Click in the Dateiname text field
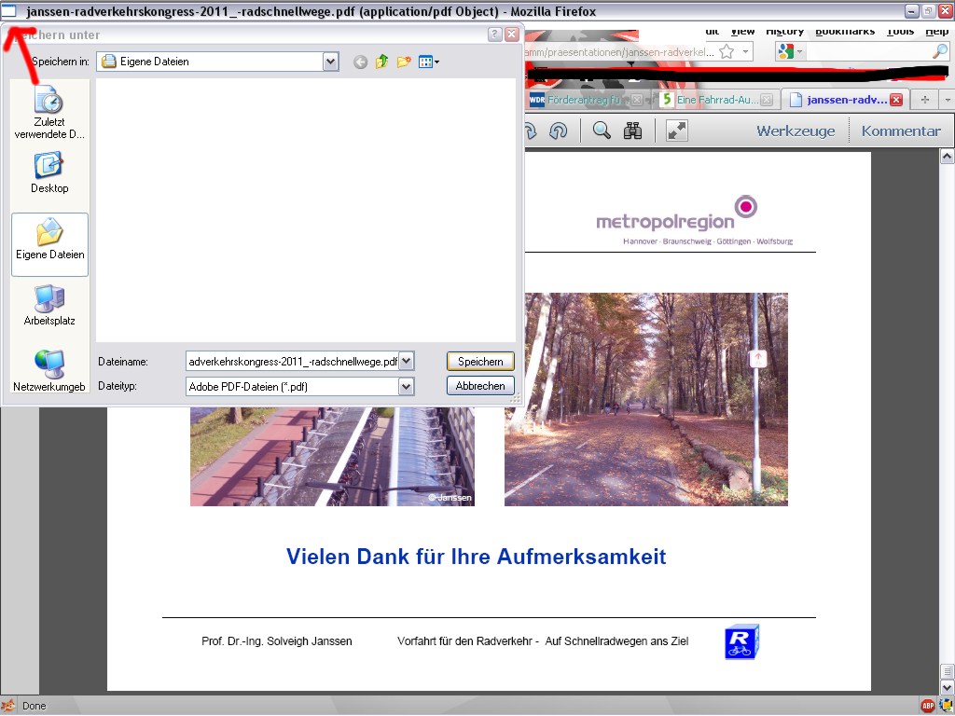 click(291, 361)
